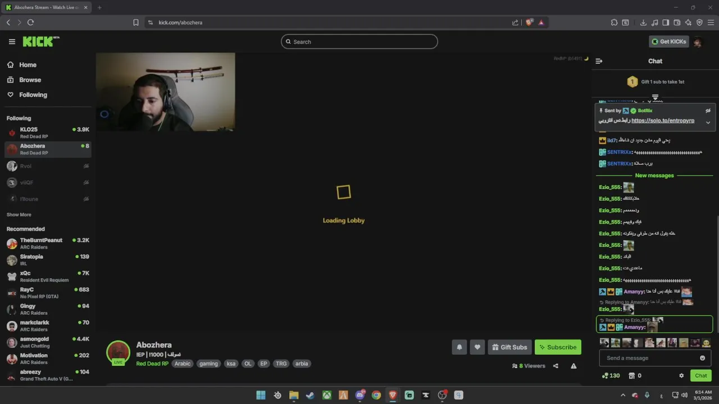Viewport: 719px width, 404px height.
Task: Show hidden system tray icons
Action: coord(622,395)
